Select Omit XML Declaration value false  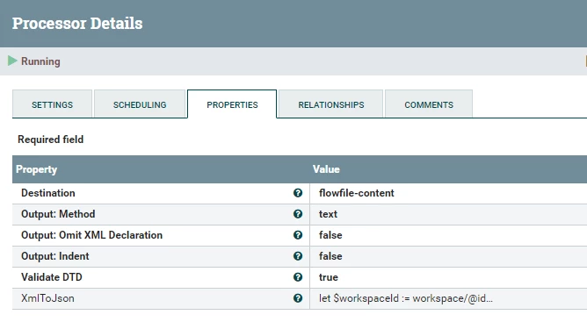pos(330,235)
